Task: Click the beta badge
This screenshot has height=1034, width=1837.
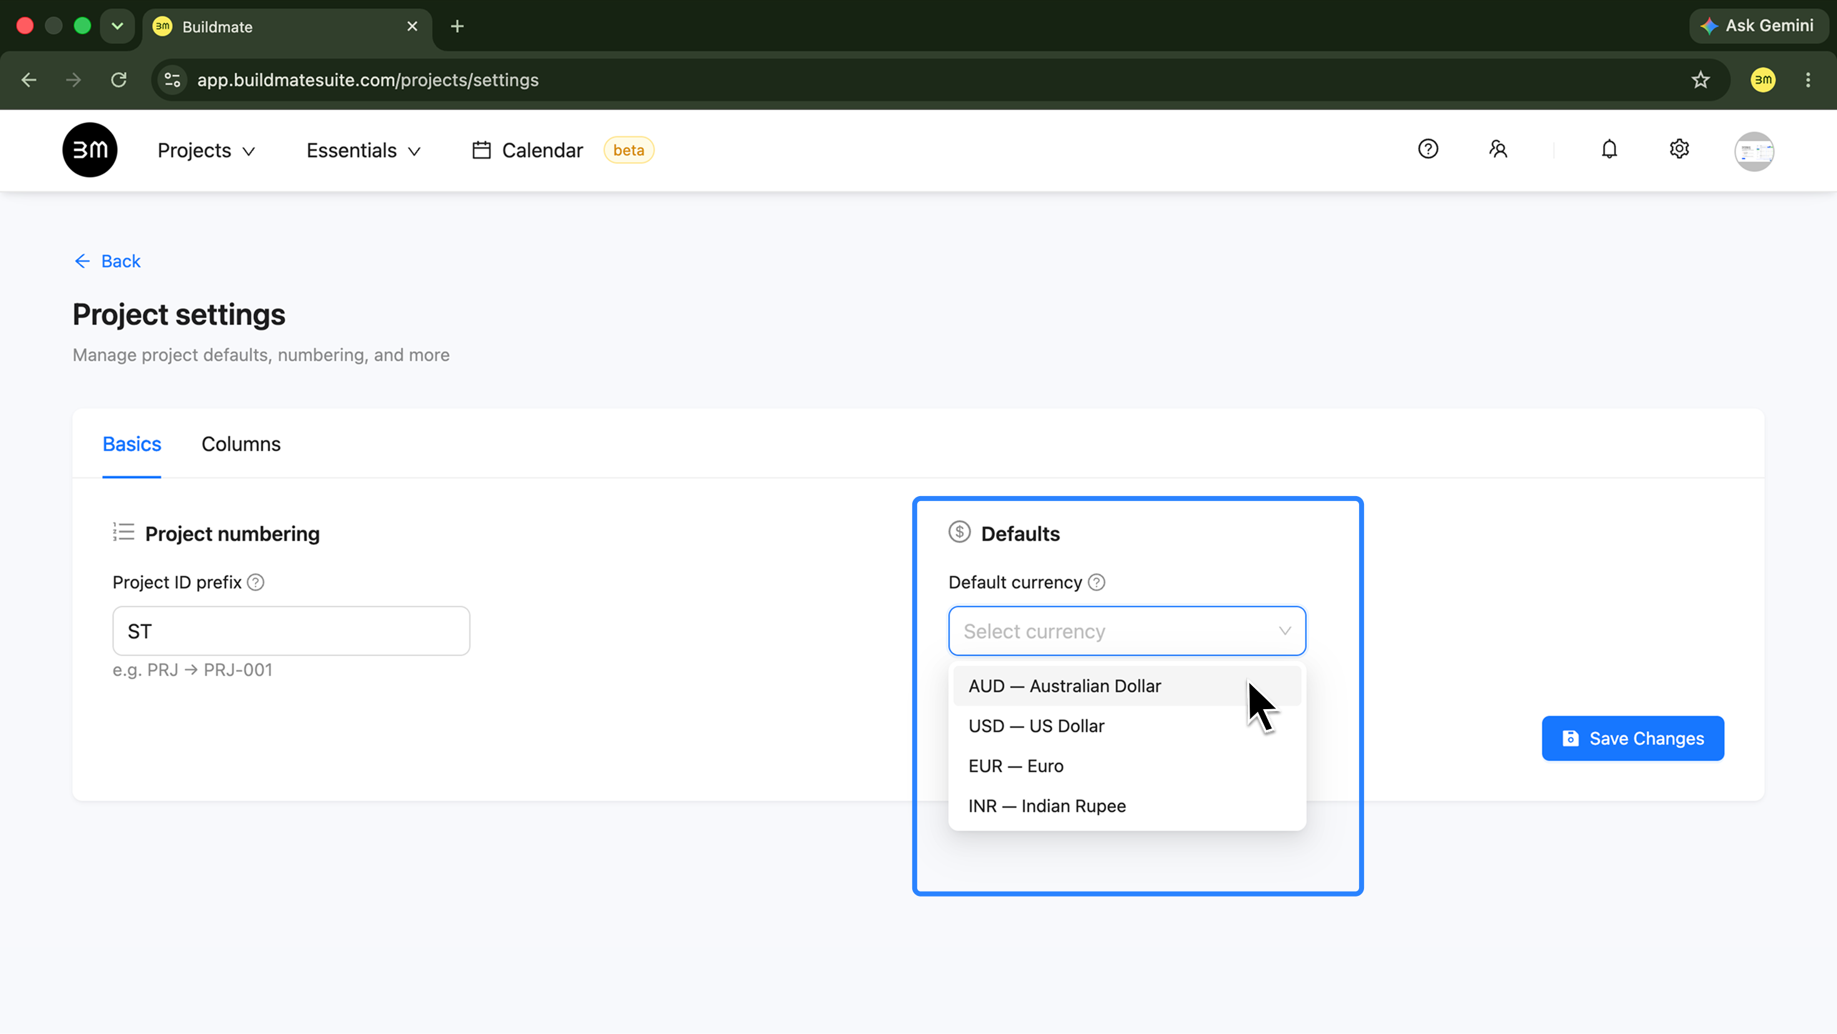Action: pyautogui.click(x=628, y=151)
